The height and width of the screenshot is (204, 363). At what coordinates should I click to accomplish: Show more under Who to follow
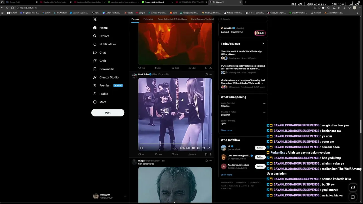(226, 175)
